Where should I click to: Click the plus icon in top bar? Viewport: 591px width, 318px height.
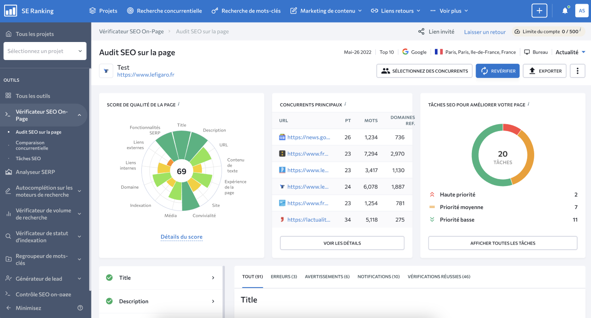(x=539, y=11)
